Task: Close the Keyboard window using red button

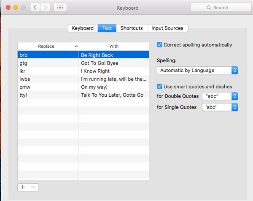Action: pyautogui.click(x=8, y=8)
